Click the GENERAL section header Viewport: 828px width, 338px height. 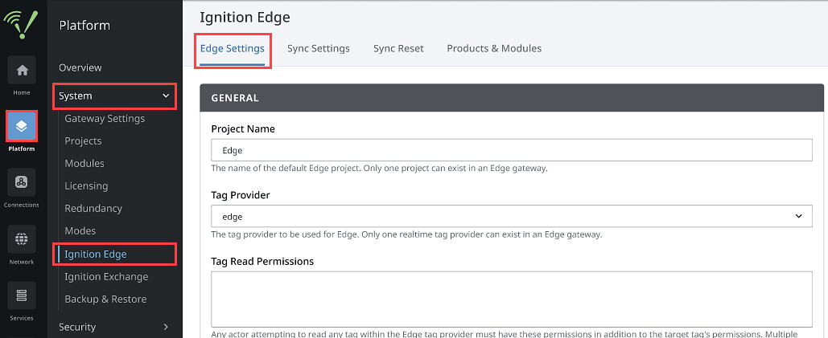(512, 98)
